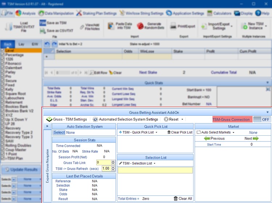The width and height of the screenshot is (272, 203).
Task: Click the Update Results button
Action: coord(21,170)
